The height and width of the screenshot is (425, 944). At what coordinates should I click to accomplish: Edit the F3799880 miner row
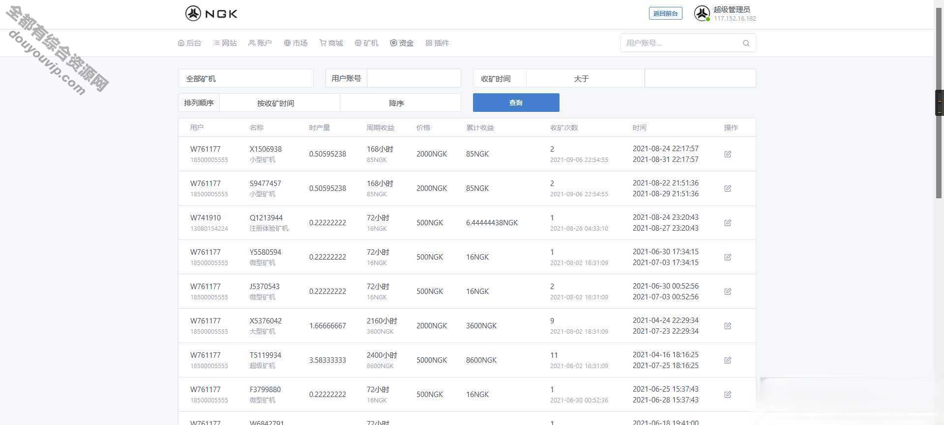point(728,395)
